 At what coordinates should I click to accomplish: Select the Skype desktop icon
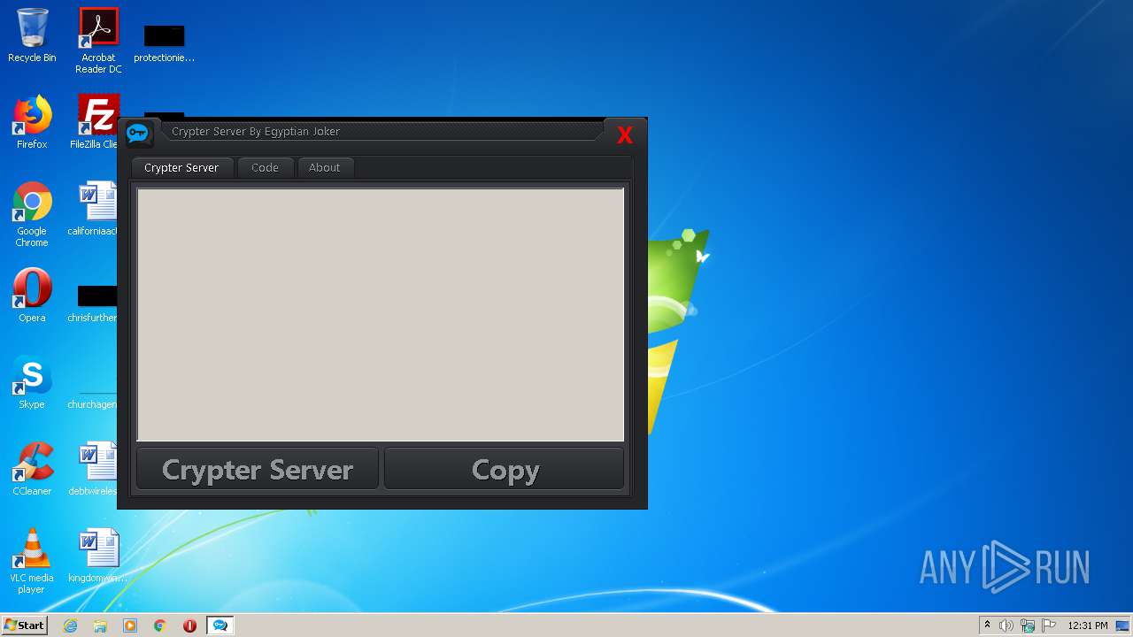point(32,382)
